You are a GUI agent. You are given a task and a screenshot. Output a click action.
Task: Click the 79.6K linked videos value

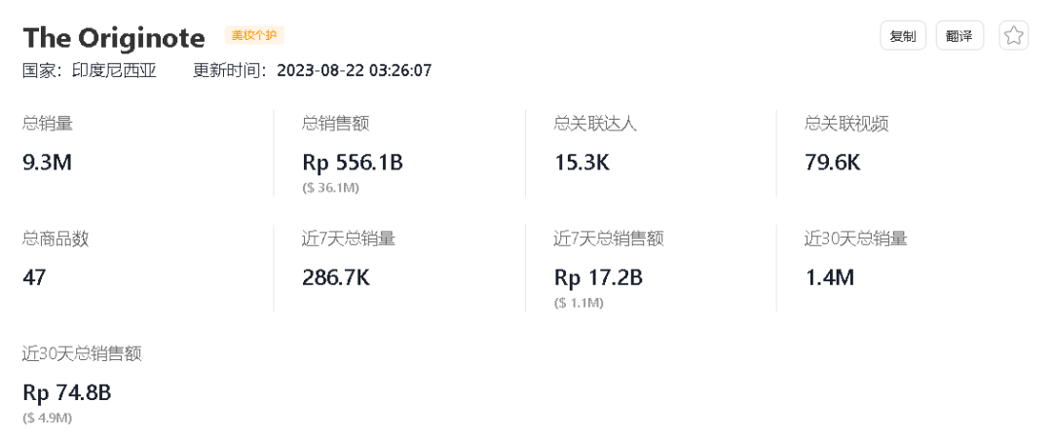pos(833,163)
